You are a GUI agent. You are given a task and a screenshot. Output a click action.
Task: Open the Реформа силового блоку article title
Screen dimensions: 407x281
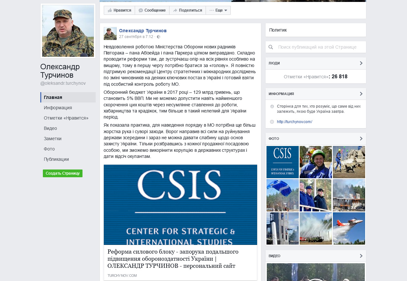(x=173, y=259)
